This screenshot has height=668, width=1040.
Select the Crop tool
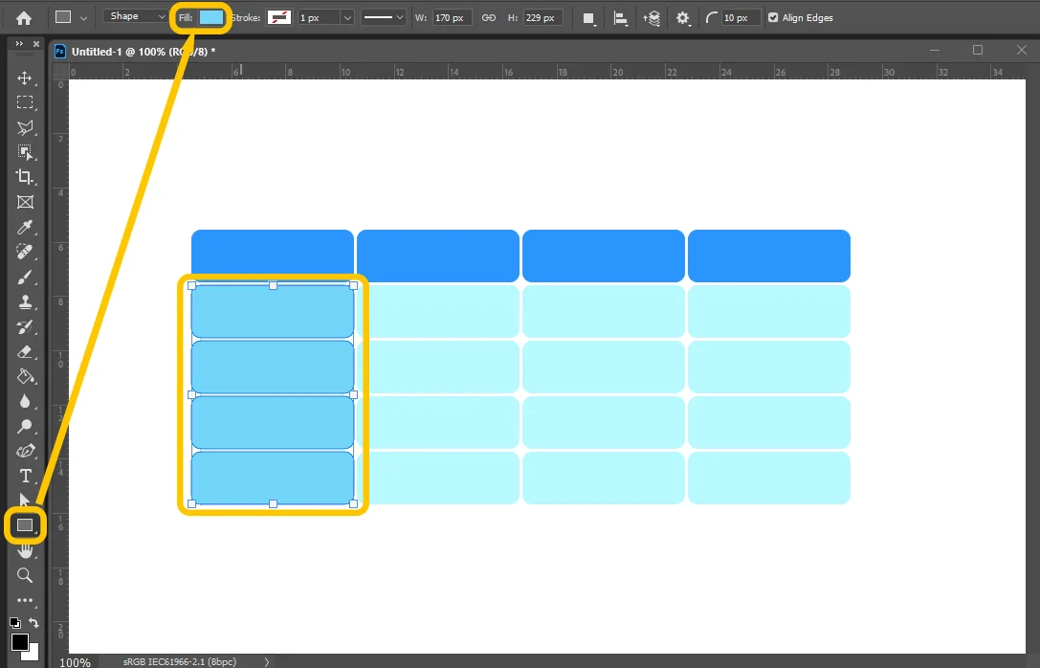tap(25, 176)
